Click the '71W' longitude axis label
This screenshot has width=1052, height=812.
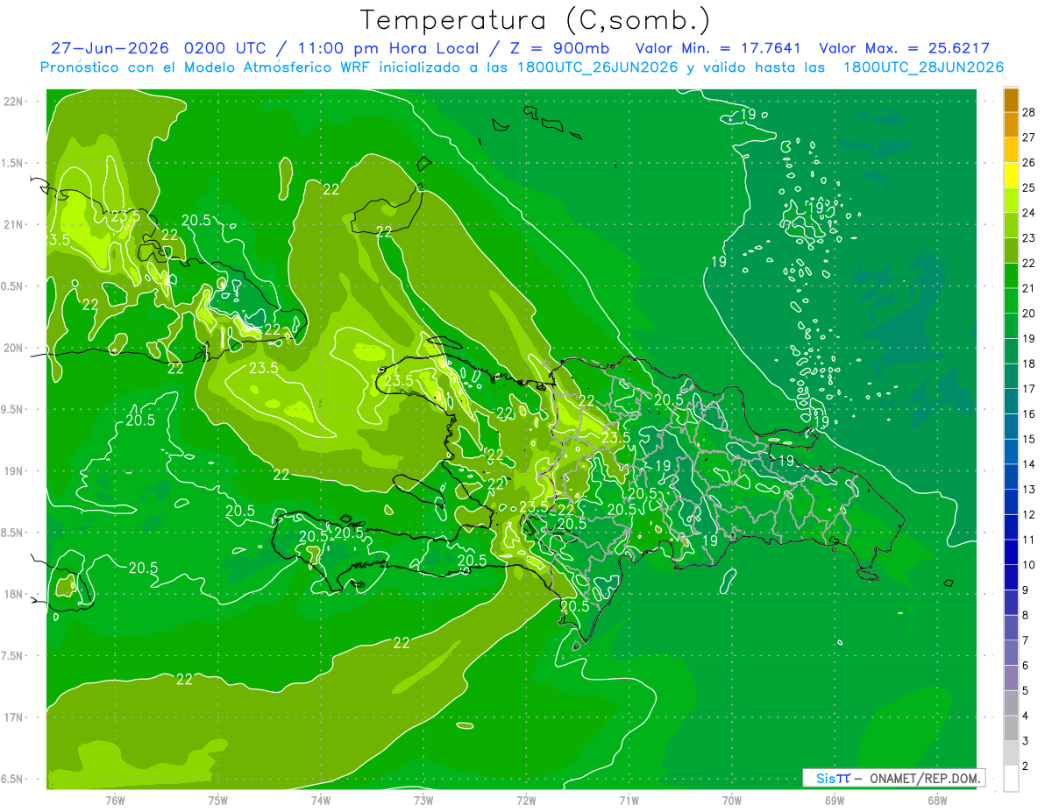point(629,801)
